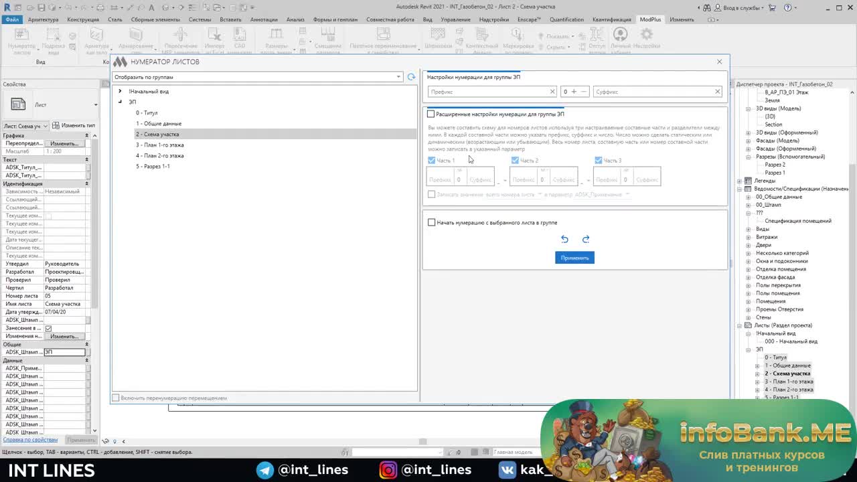857x482 pixels.
Task: Open the help question-mark icon
Action: click(x=787, y=7)
